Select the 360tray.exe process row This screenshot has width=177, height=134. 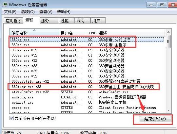click(87, 87)
